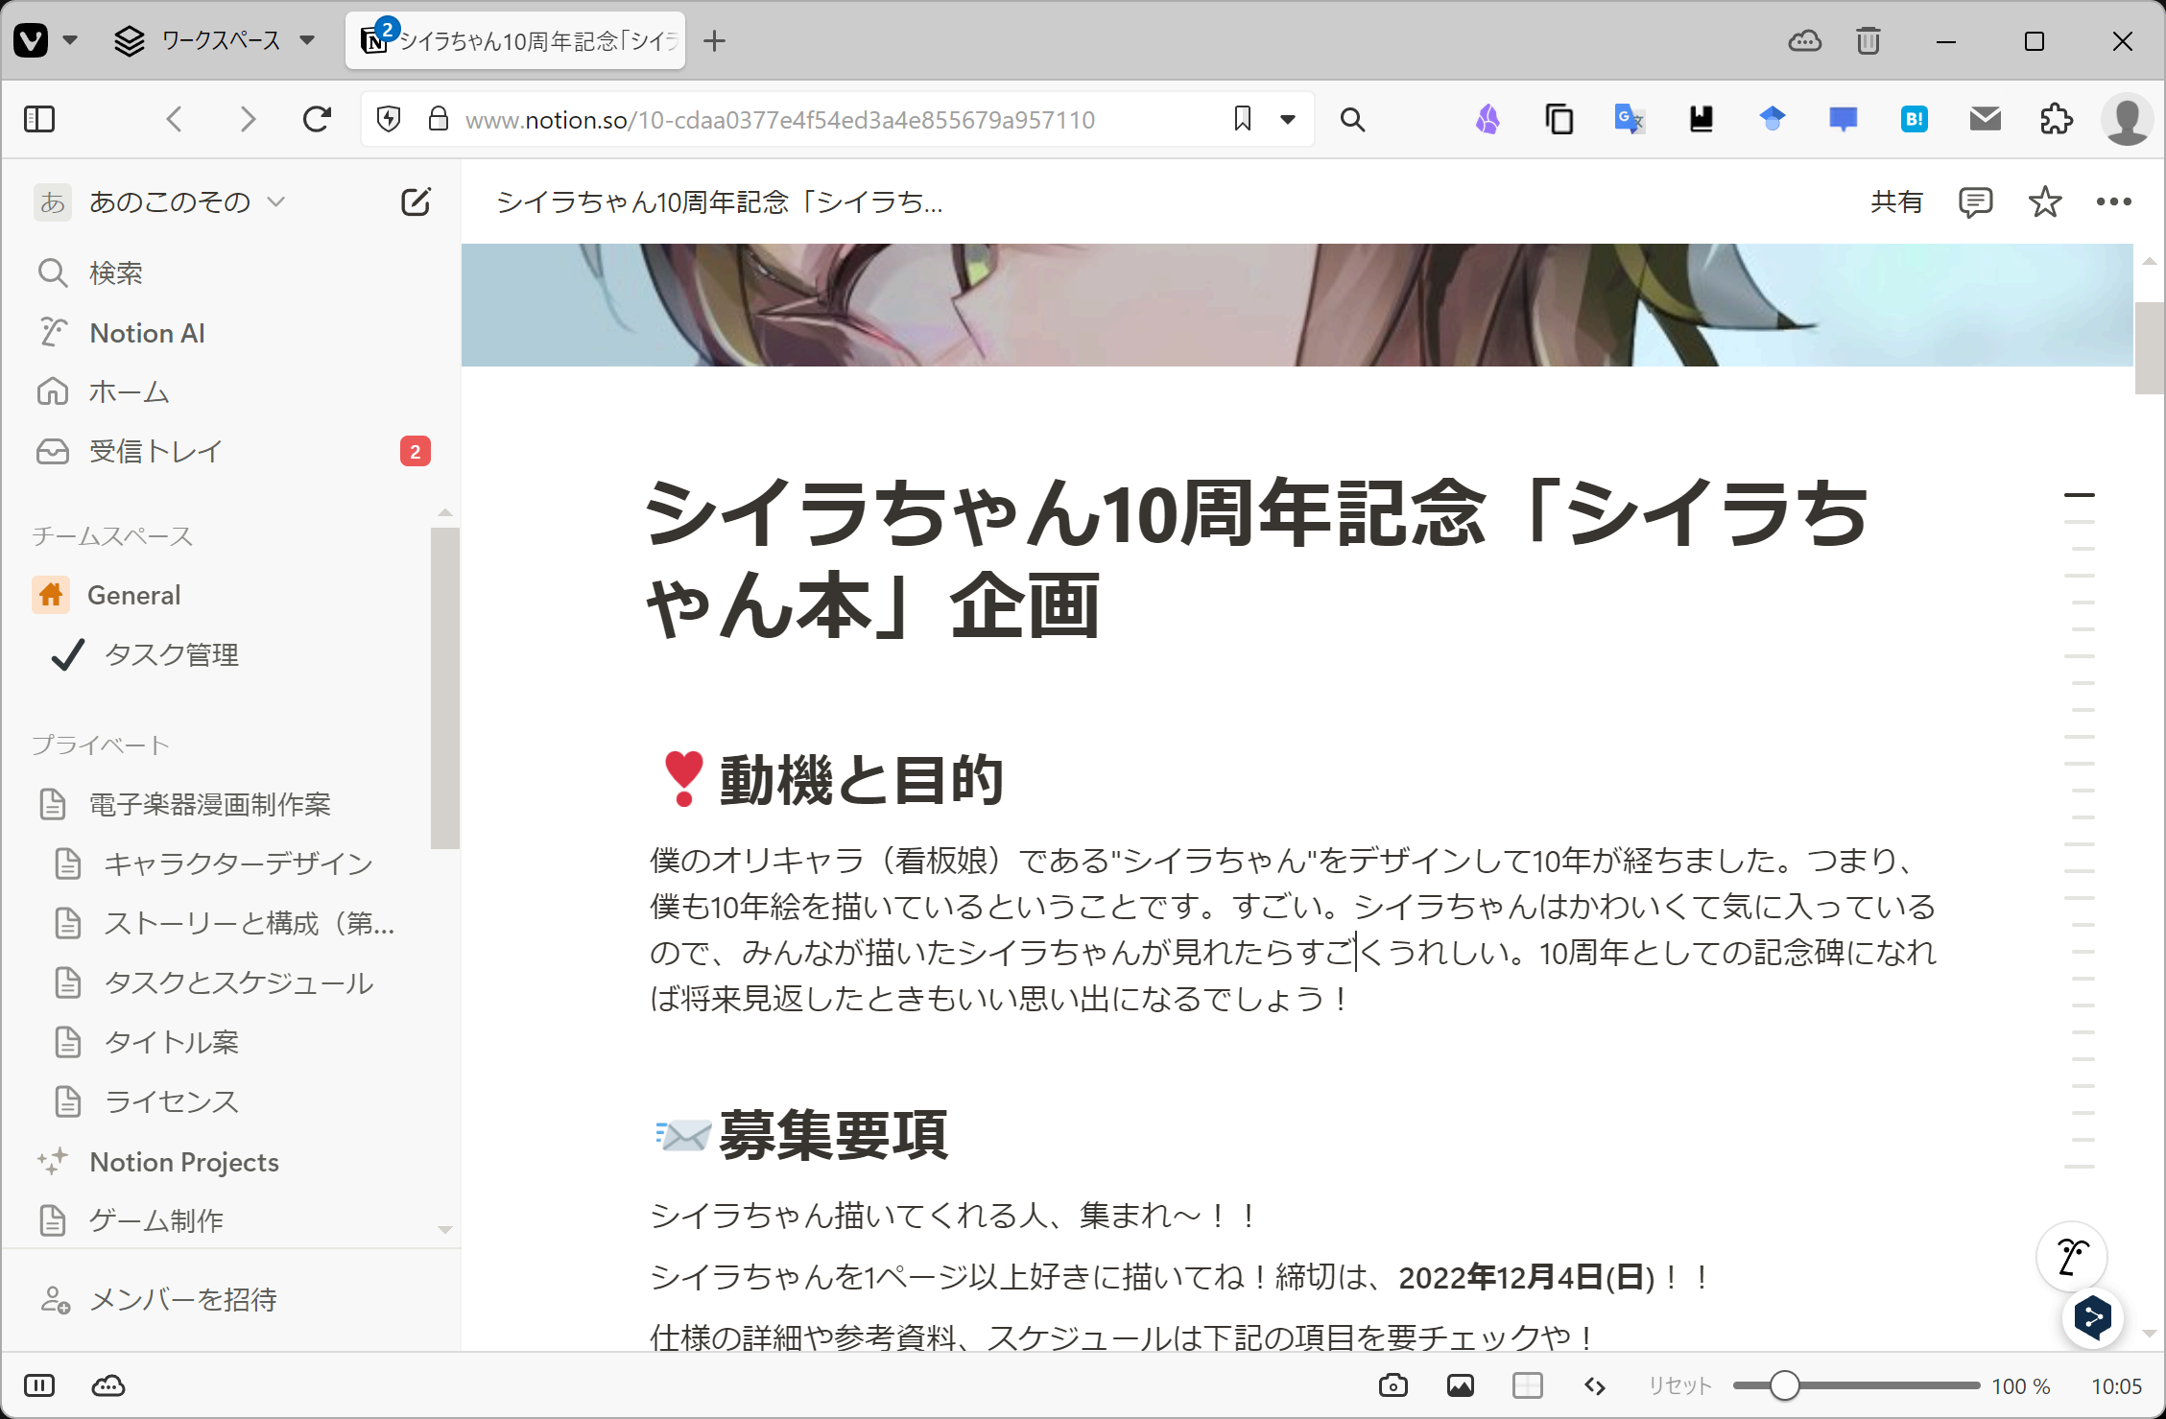Image resolution: width=2166 pixels, height=1419 pixels.
Task: Toggle the Vivaldi side panel button
Action: coord(39,119)
